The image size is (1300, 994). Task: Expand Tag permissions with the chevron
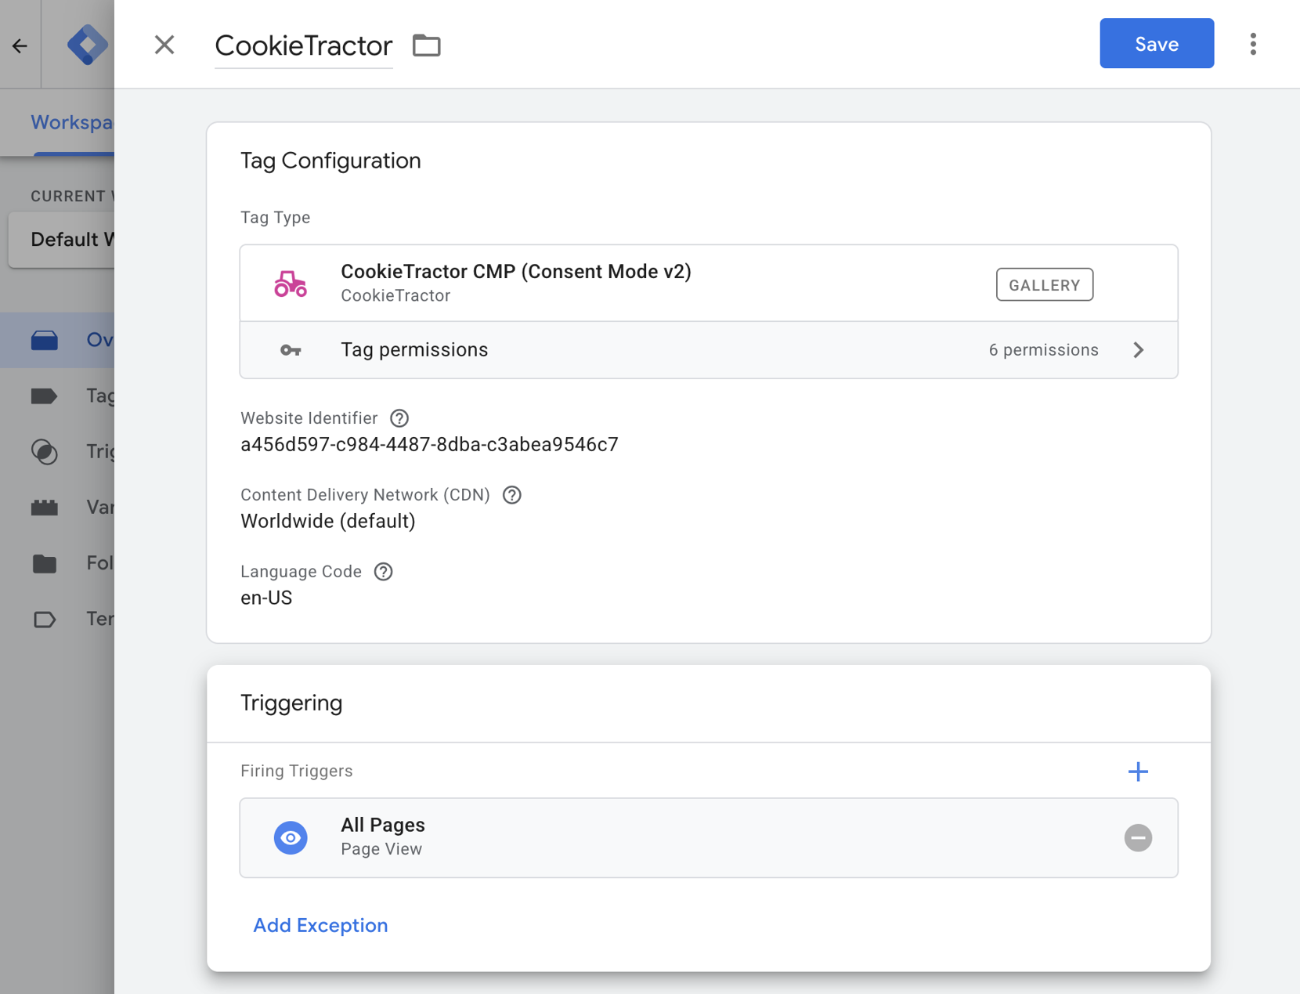1139,350
